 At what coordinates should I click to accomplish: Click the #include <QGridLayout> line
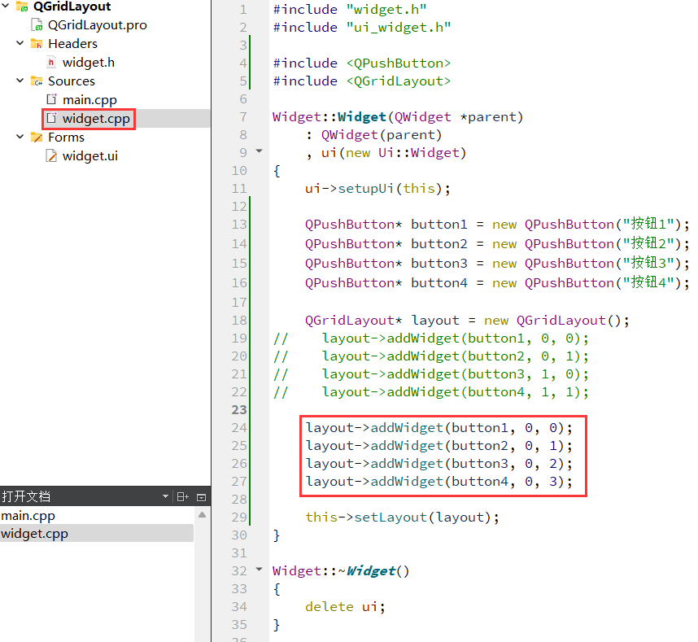click(x=362, y=81)
